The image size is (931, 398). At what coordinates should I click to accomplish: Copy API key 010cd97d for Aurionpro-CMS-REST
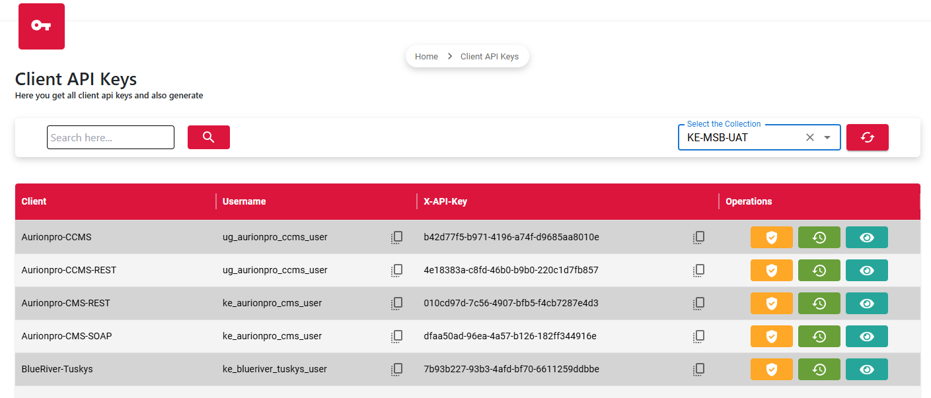point(699,303)
